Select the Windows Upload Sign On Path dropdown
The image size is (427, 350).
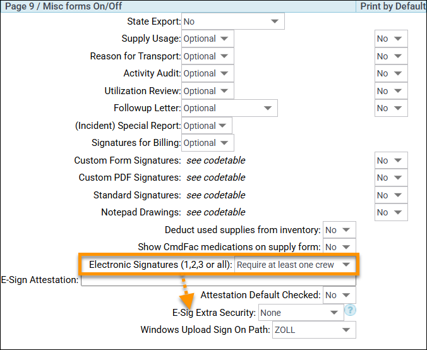(x=313, y=330)
